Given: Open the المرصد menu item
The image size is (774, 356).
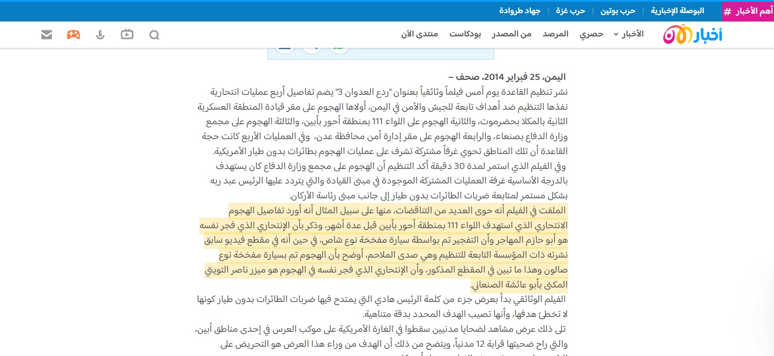Looking at the screenshot, I should point(555,34).
